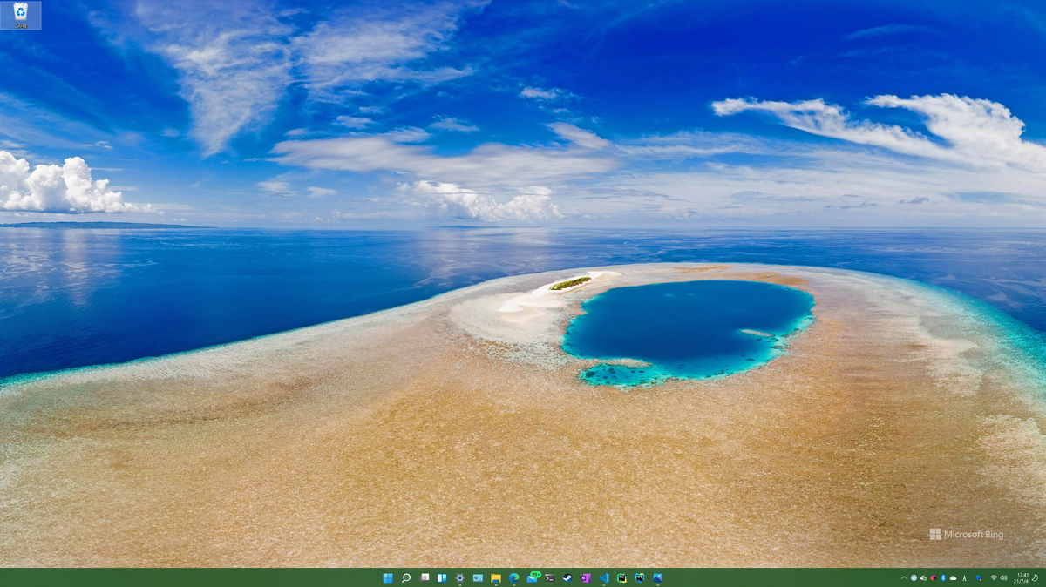Viewport: 1046px width, 587px height.
Task: Open WebStorm from the taskbar
Action: point(640,577)
